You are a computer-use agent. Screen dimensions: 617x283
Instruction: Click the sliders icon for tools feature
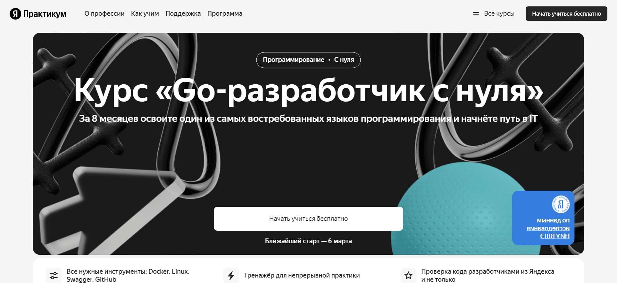coord(54,275)
